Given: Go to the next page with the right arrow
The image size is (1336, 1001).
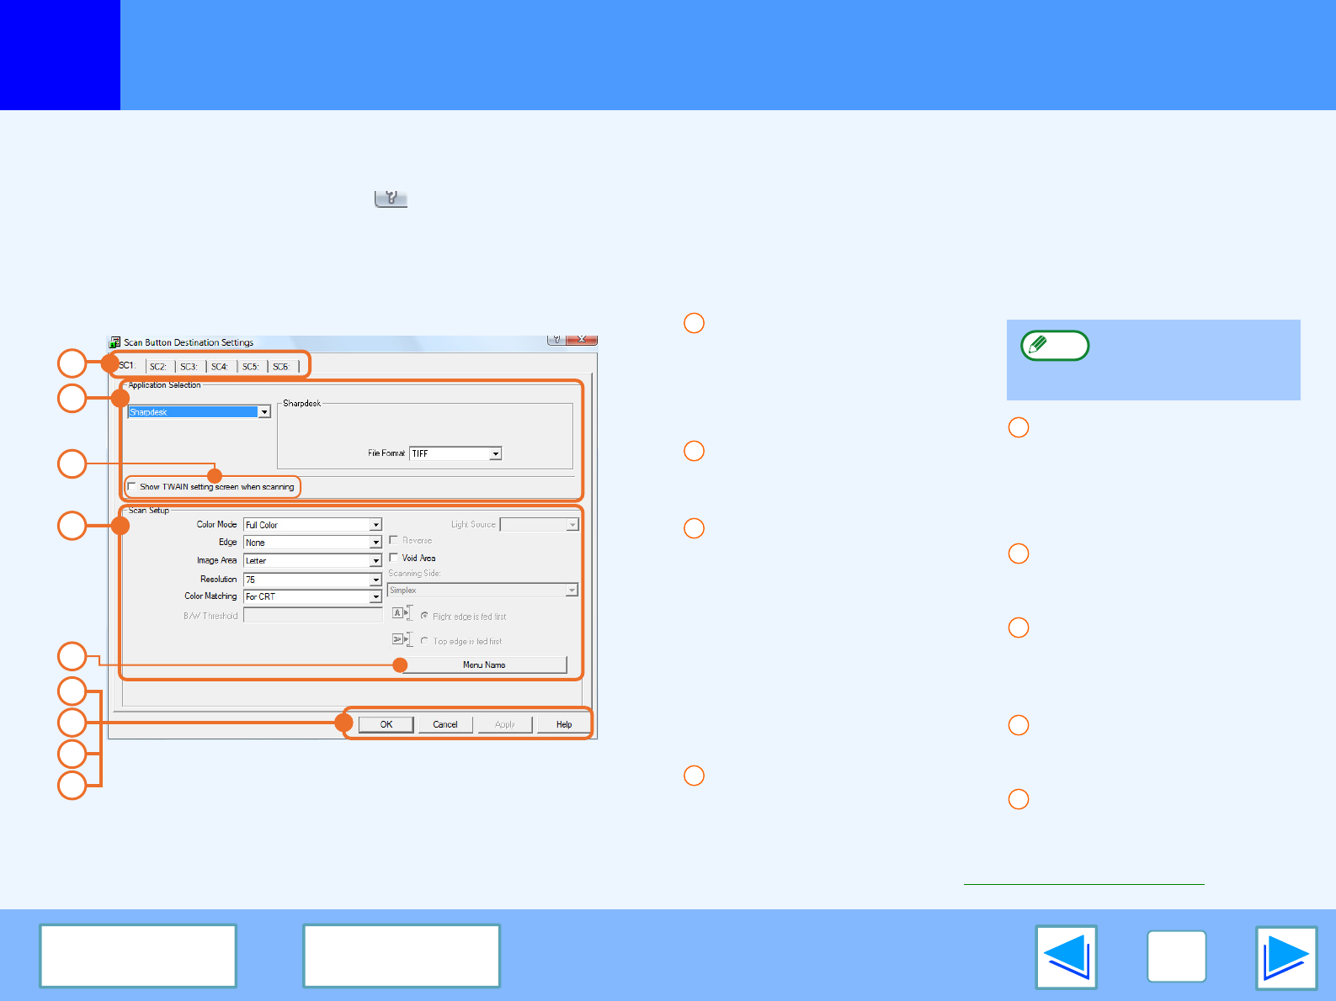Looking at the screenshot, I should 1285,957.
